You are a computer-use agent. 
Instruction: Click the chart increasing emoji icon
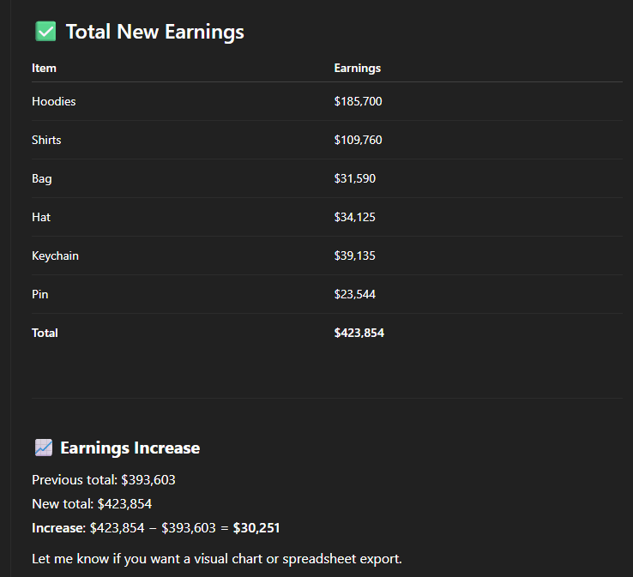(x=44, y=448)
